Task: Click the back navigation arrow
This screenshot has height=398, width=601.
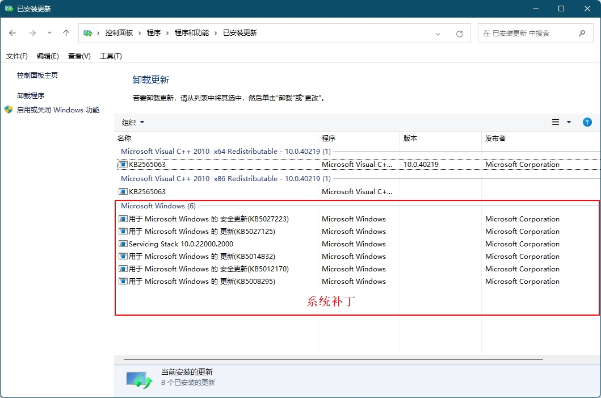Action: point(12,33)
